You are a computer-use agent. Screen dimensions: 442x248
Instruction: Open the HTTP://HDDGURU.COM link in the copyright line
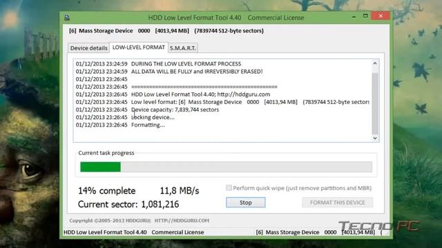(x=182, y=220)
